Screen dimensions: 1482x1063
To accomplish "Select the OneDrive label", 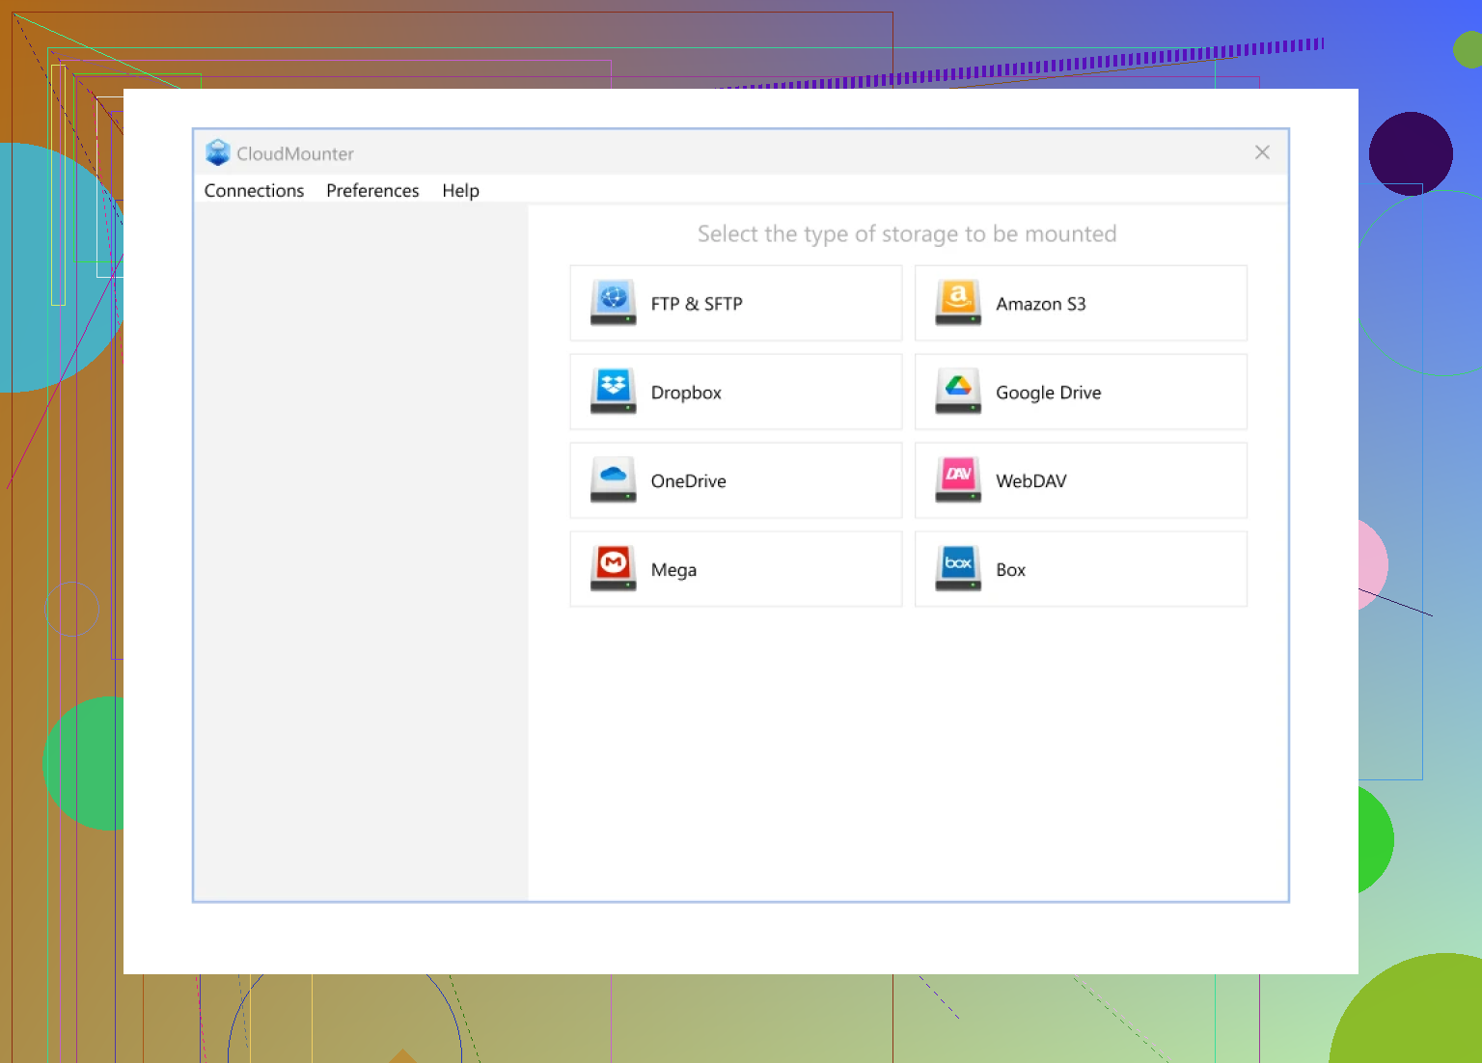I will tap(688, 481).
